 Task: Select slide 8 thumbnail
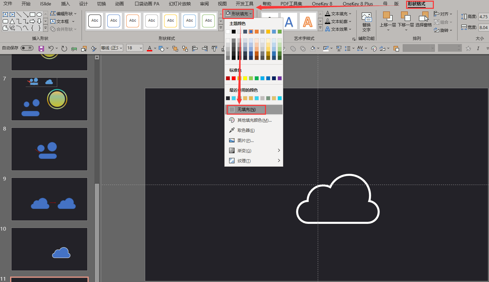pos(49,149)
